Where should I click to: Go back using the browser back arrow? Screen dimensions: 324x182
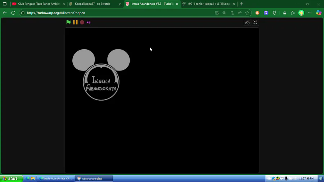coord(5,13)
